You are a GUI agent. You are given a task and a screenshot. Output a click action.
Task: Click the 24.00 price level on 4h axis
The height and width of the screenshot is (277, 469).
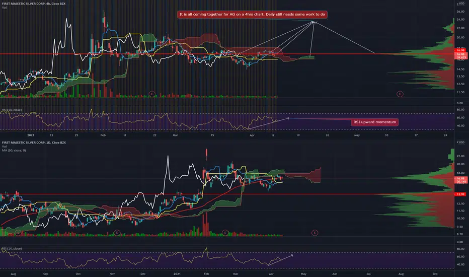460,20
